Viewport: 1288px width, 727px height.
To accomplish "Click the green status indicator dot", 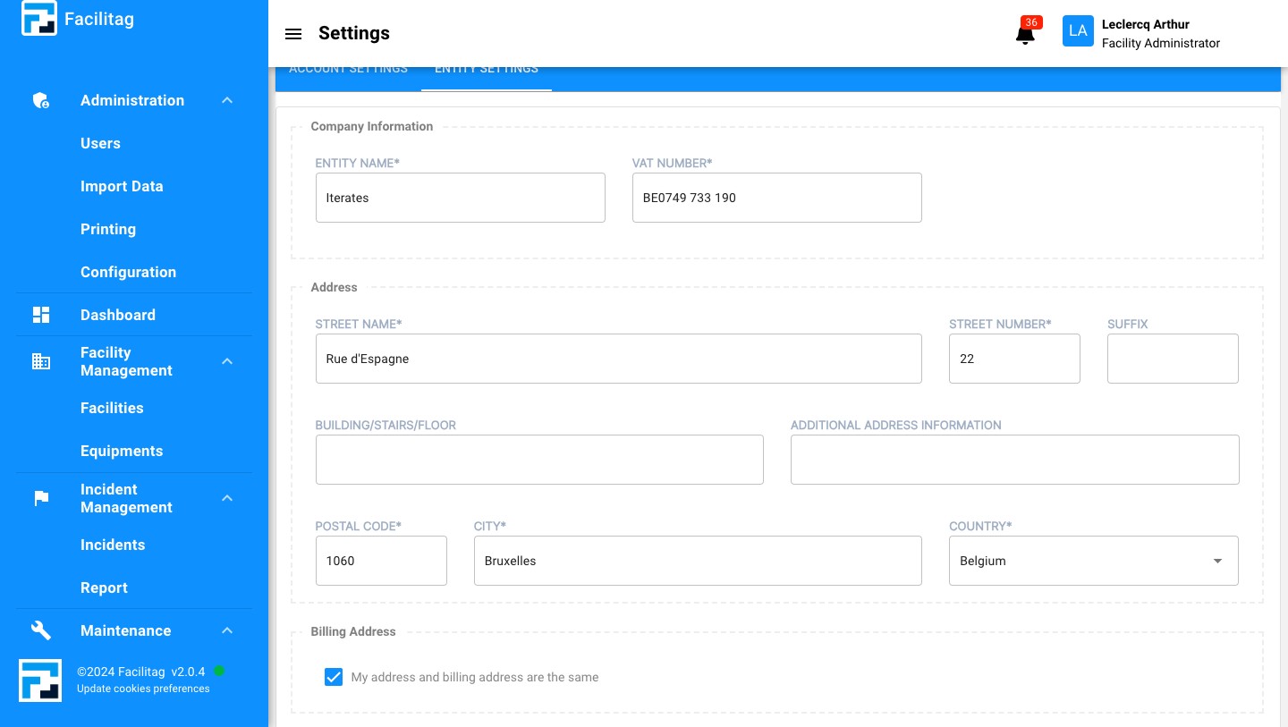I will click(x=219, y=671).
